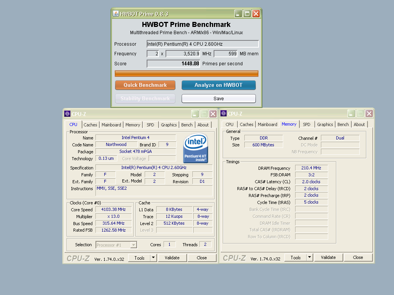Screen dimensions: 394x295
Task: Click the 3,520.9 MHz frequency field
Action: (x=183, y=54)
